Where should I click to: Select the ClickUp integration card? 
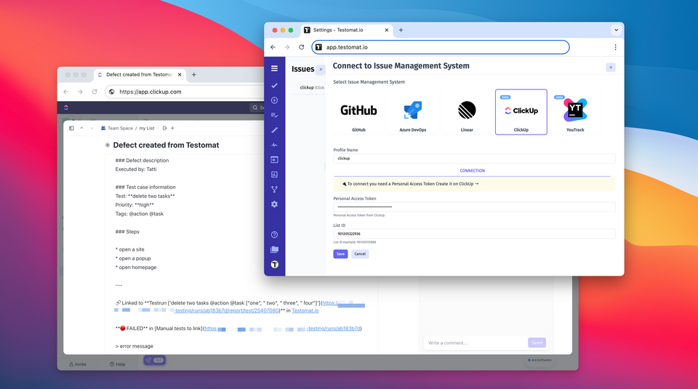click(521, 112)
